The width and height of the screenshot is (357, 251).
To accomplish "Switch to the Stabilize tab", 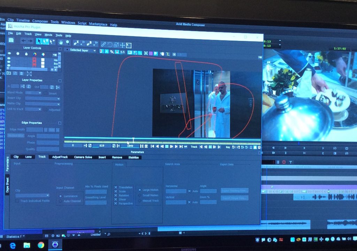I will [134, 157].
